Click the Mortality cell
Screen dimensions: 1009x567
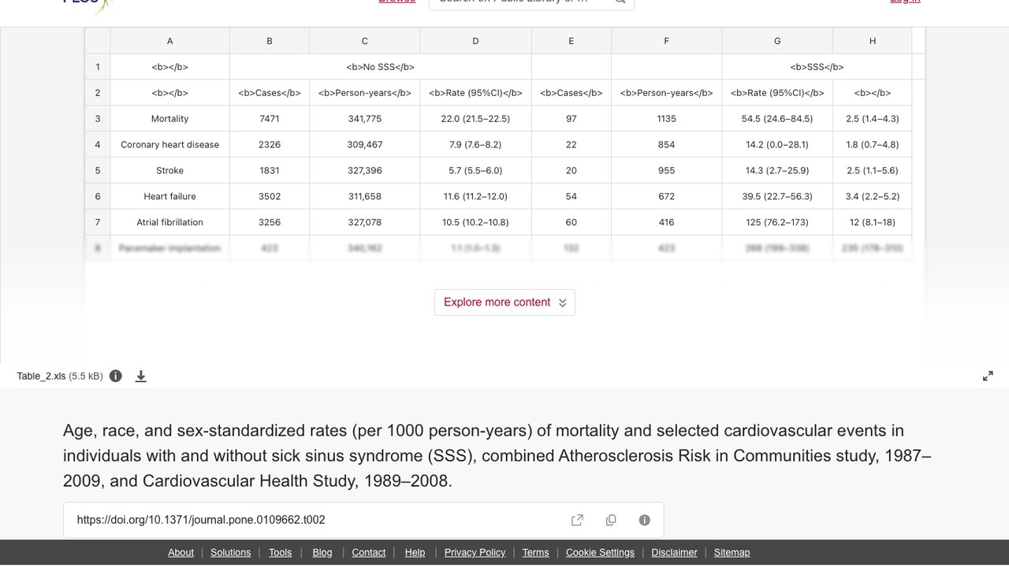(169, 119)
